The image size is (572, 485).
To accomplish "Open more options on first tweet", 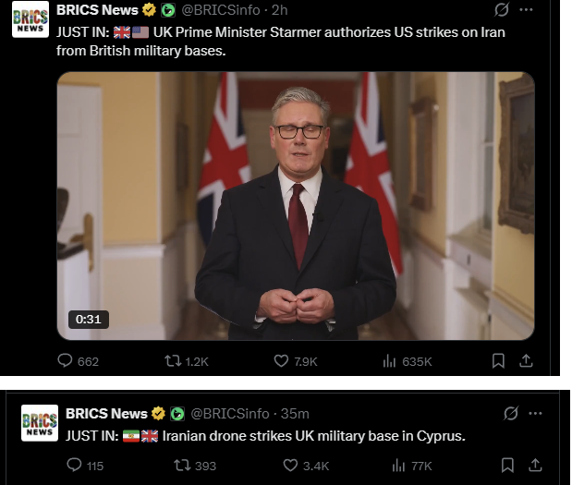I will (x=526, y=10).
